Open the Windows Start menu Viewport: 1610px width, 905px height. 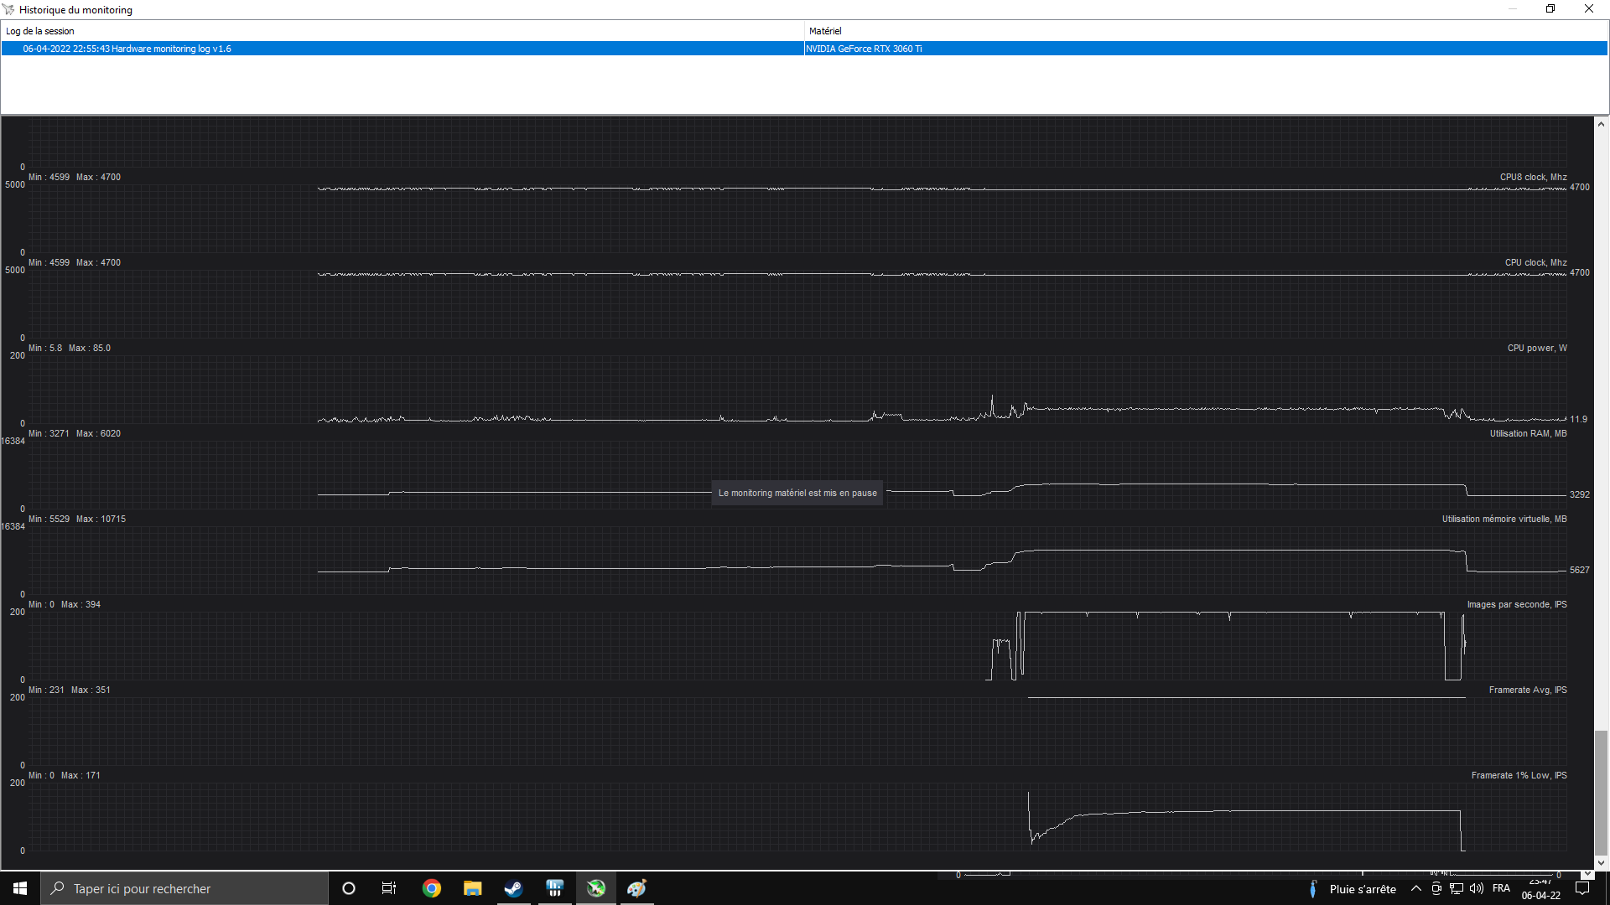click(x=20, y=888)
